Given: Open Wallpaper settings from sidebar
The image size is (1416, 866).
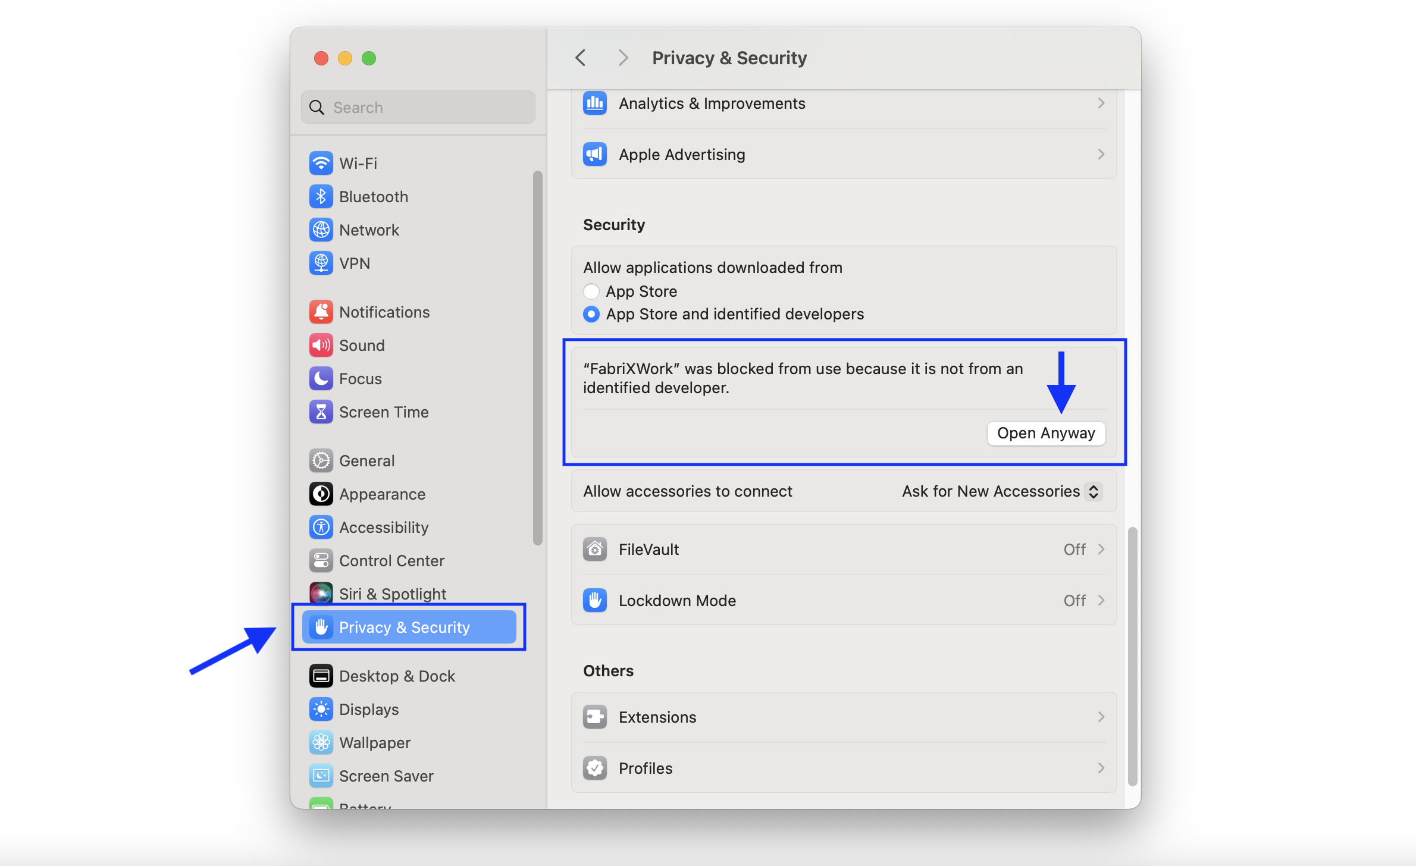Looking at the screenshot, I should 374,742.
